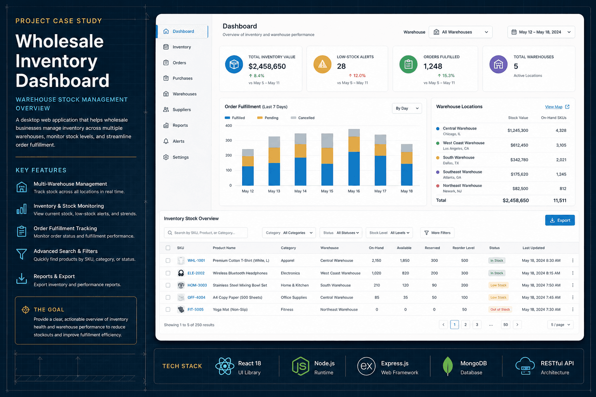
Task: Click the Warehouses building icon in sidebar
Action: pos(166,94)
